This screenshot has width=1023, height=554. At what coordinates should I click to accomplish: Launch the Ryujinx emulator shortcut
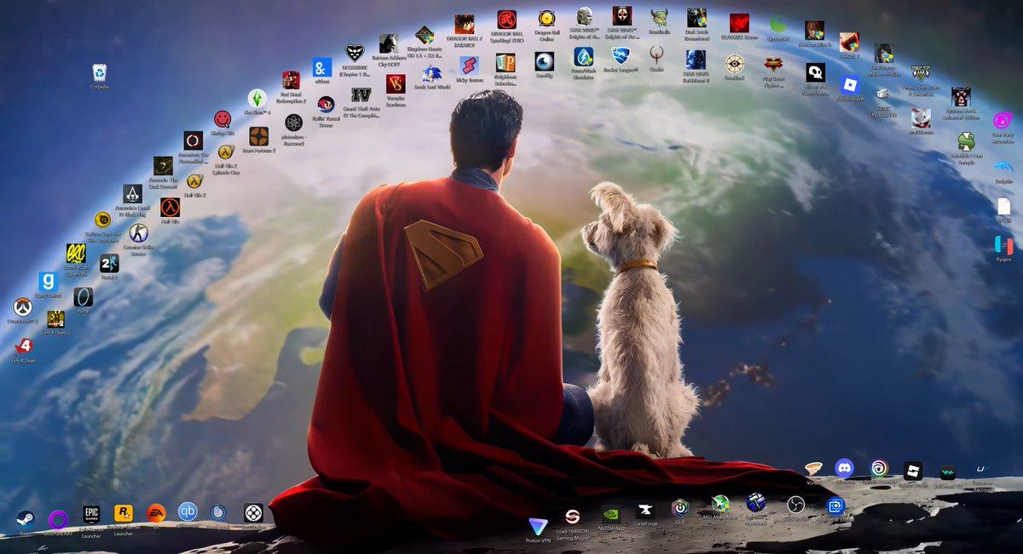coord(1004,245)
